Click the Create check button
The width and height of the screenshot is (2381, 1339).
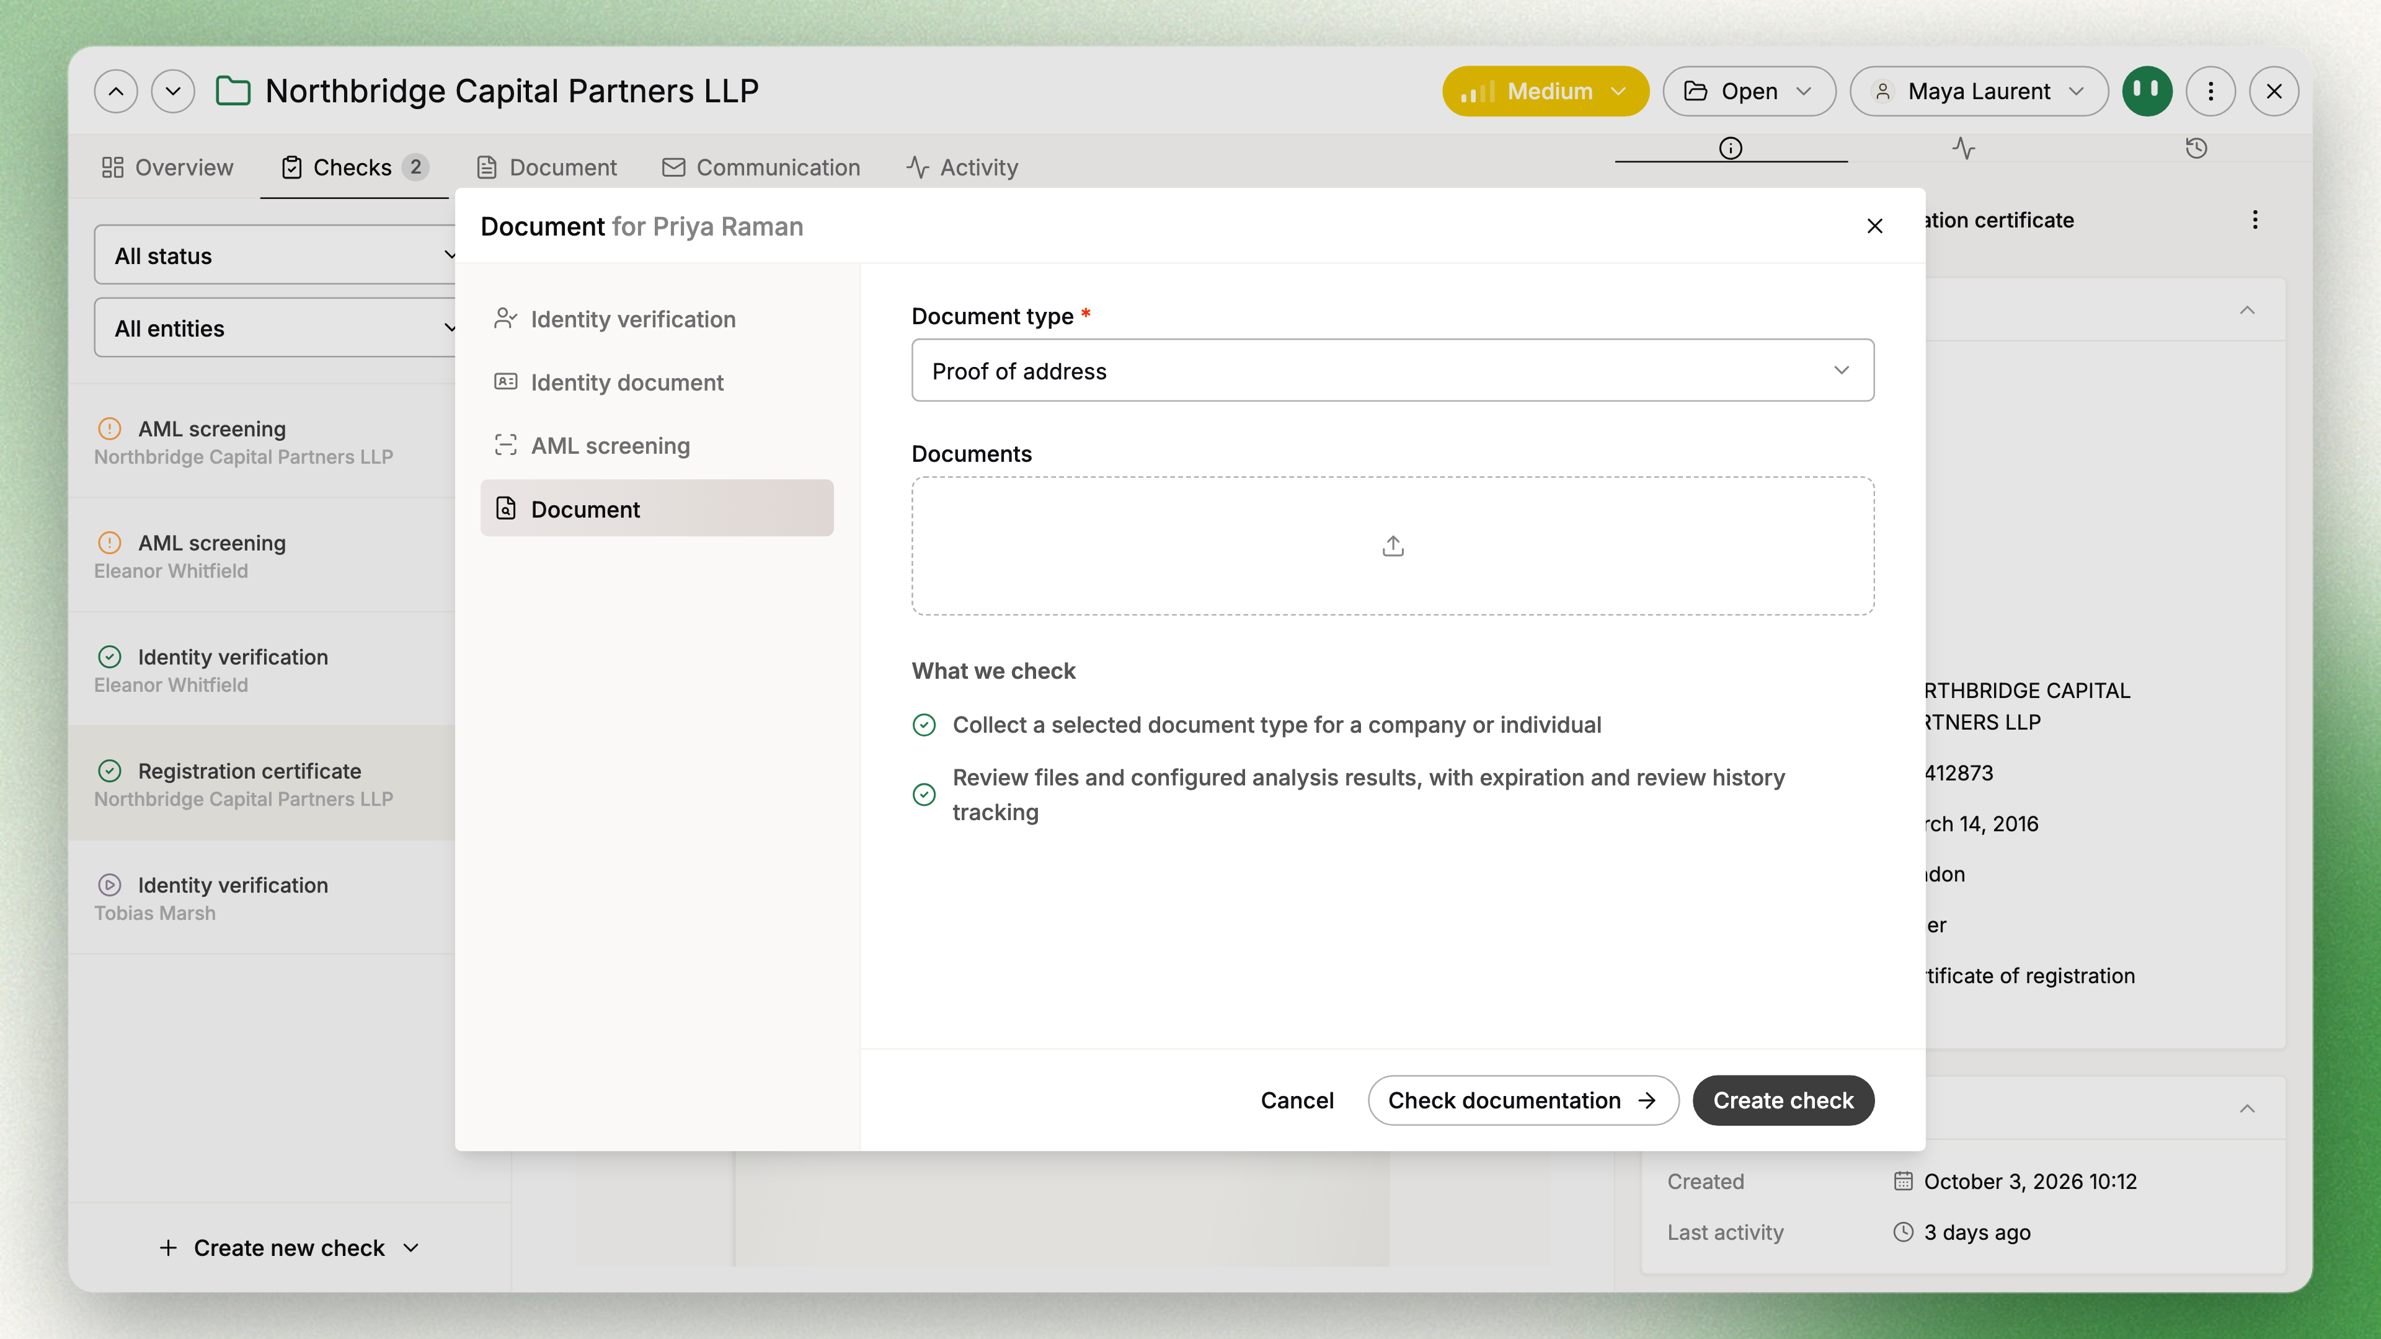coord(1783,1100)
